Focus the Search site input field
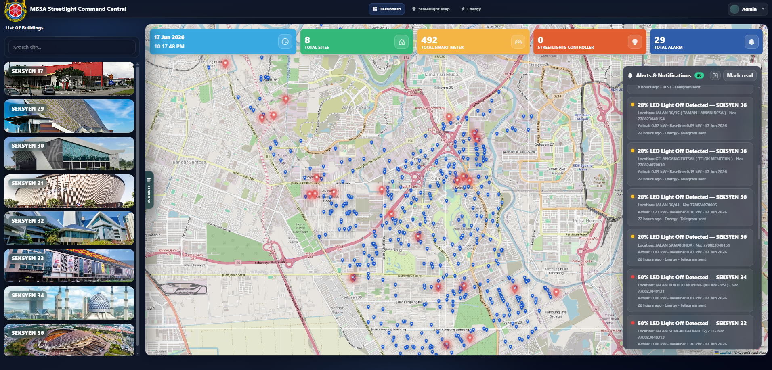 [72, 47]
